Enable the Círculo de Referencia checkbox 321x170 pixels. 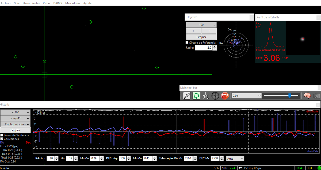187,42
